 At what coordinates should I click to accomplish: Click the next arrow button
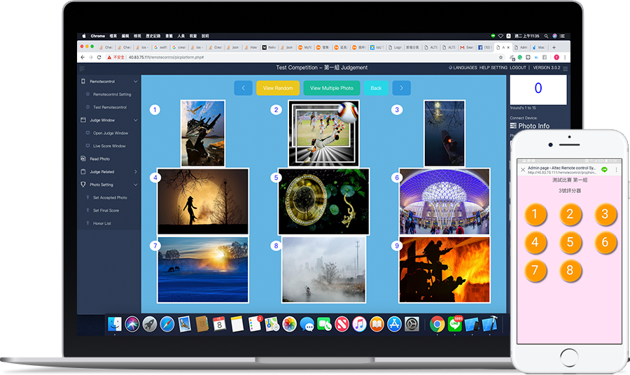point(401,88)
